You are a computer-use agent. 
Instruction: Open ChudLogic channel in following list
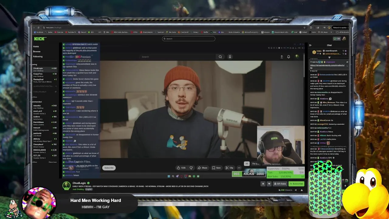[x=45, y=69]
